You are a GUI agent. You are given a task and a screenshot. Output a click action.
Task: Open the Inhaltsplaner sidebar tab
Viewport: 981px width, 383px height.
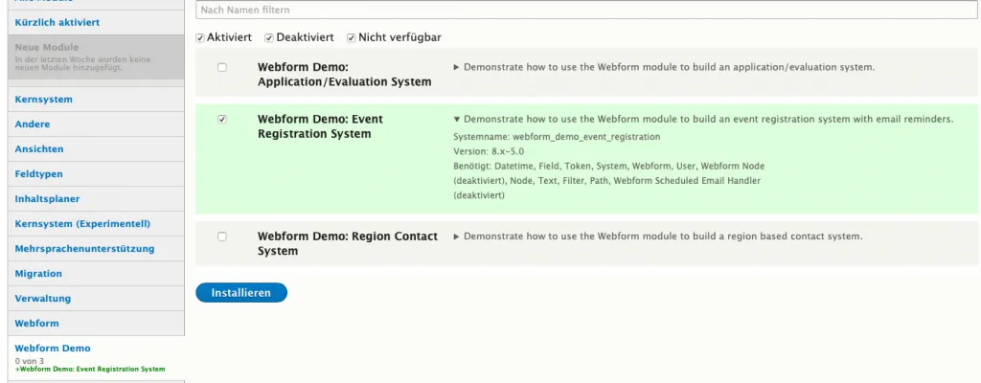pyautogui.click(x=96, y=199)
